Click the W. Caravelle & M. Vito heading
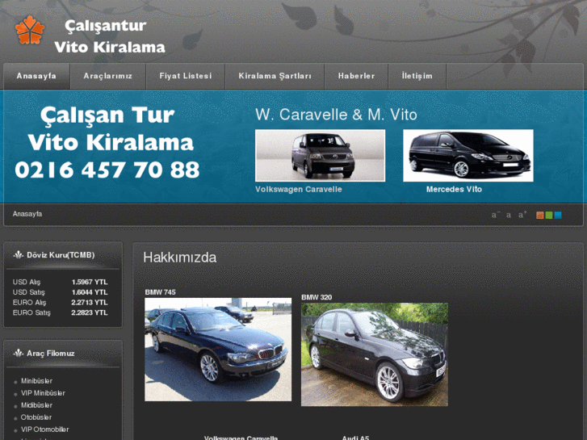The image size is (587, 440). 336,115
